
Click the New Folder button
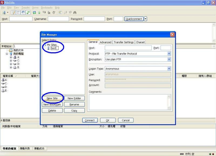[x=74, y=98]
